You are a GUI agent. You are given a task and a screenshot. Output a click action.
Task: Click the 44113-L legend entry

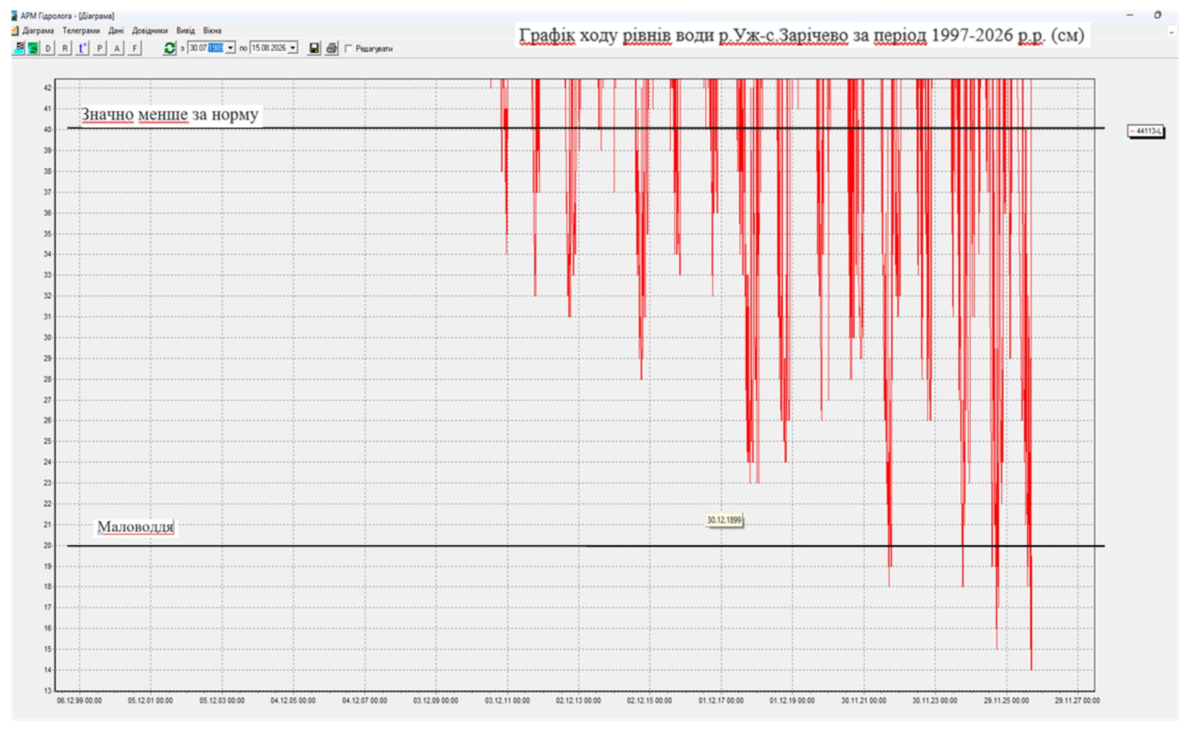tap(1146, 132)
